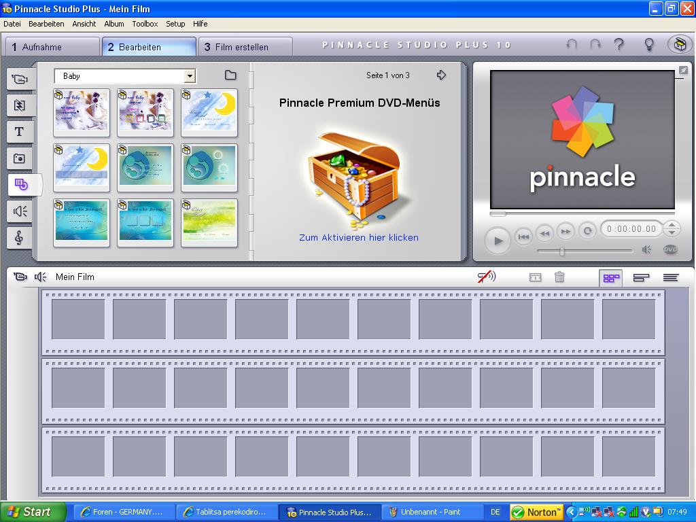Switch to Storyboard view
This screenshot has width=696, height=522.
pyautogui.click(x=611, y=278)
